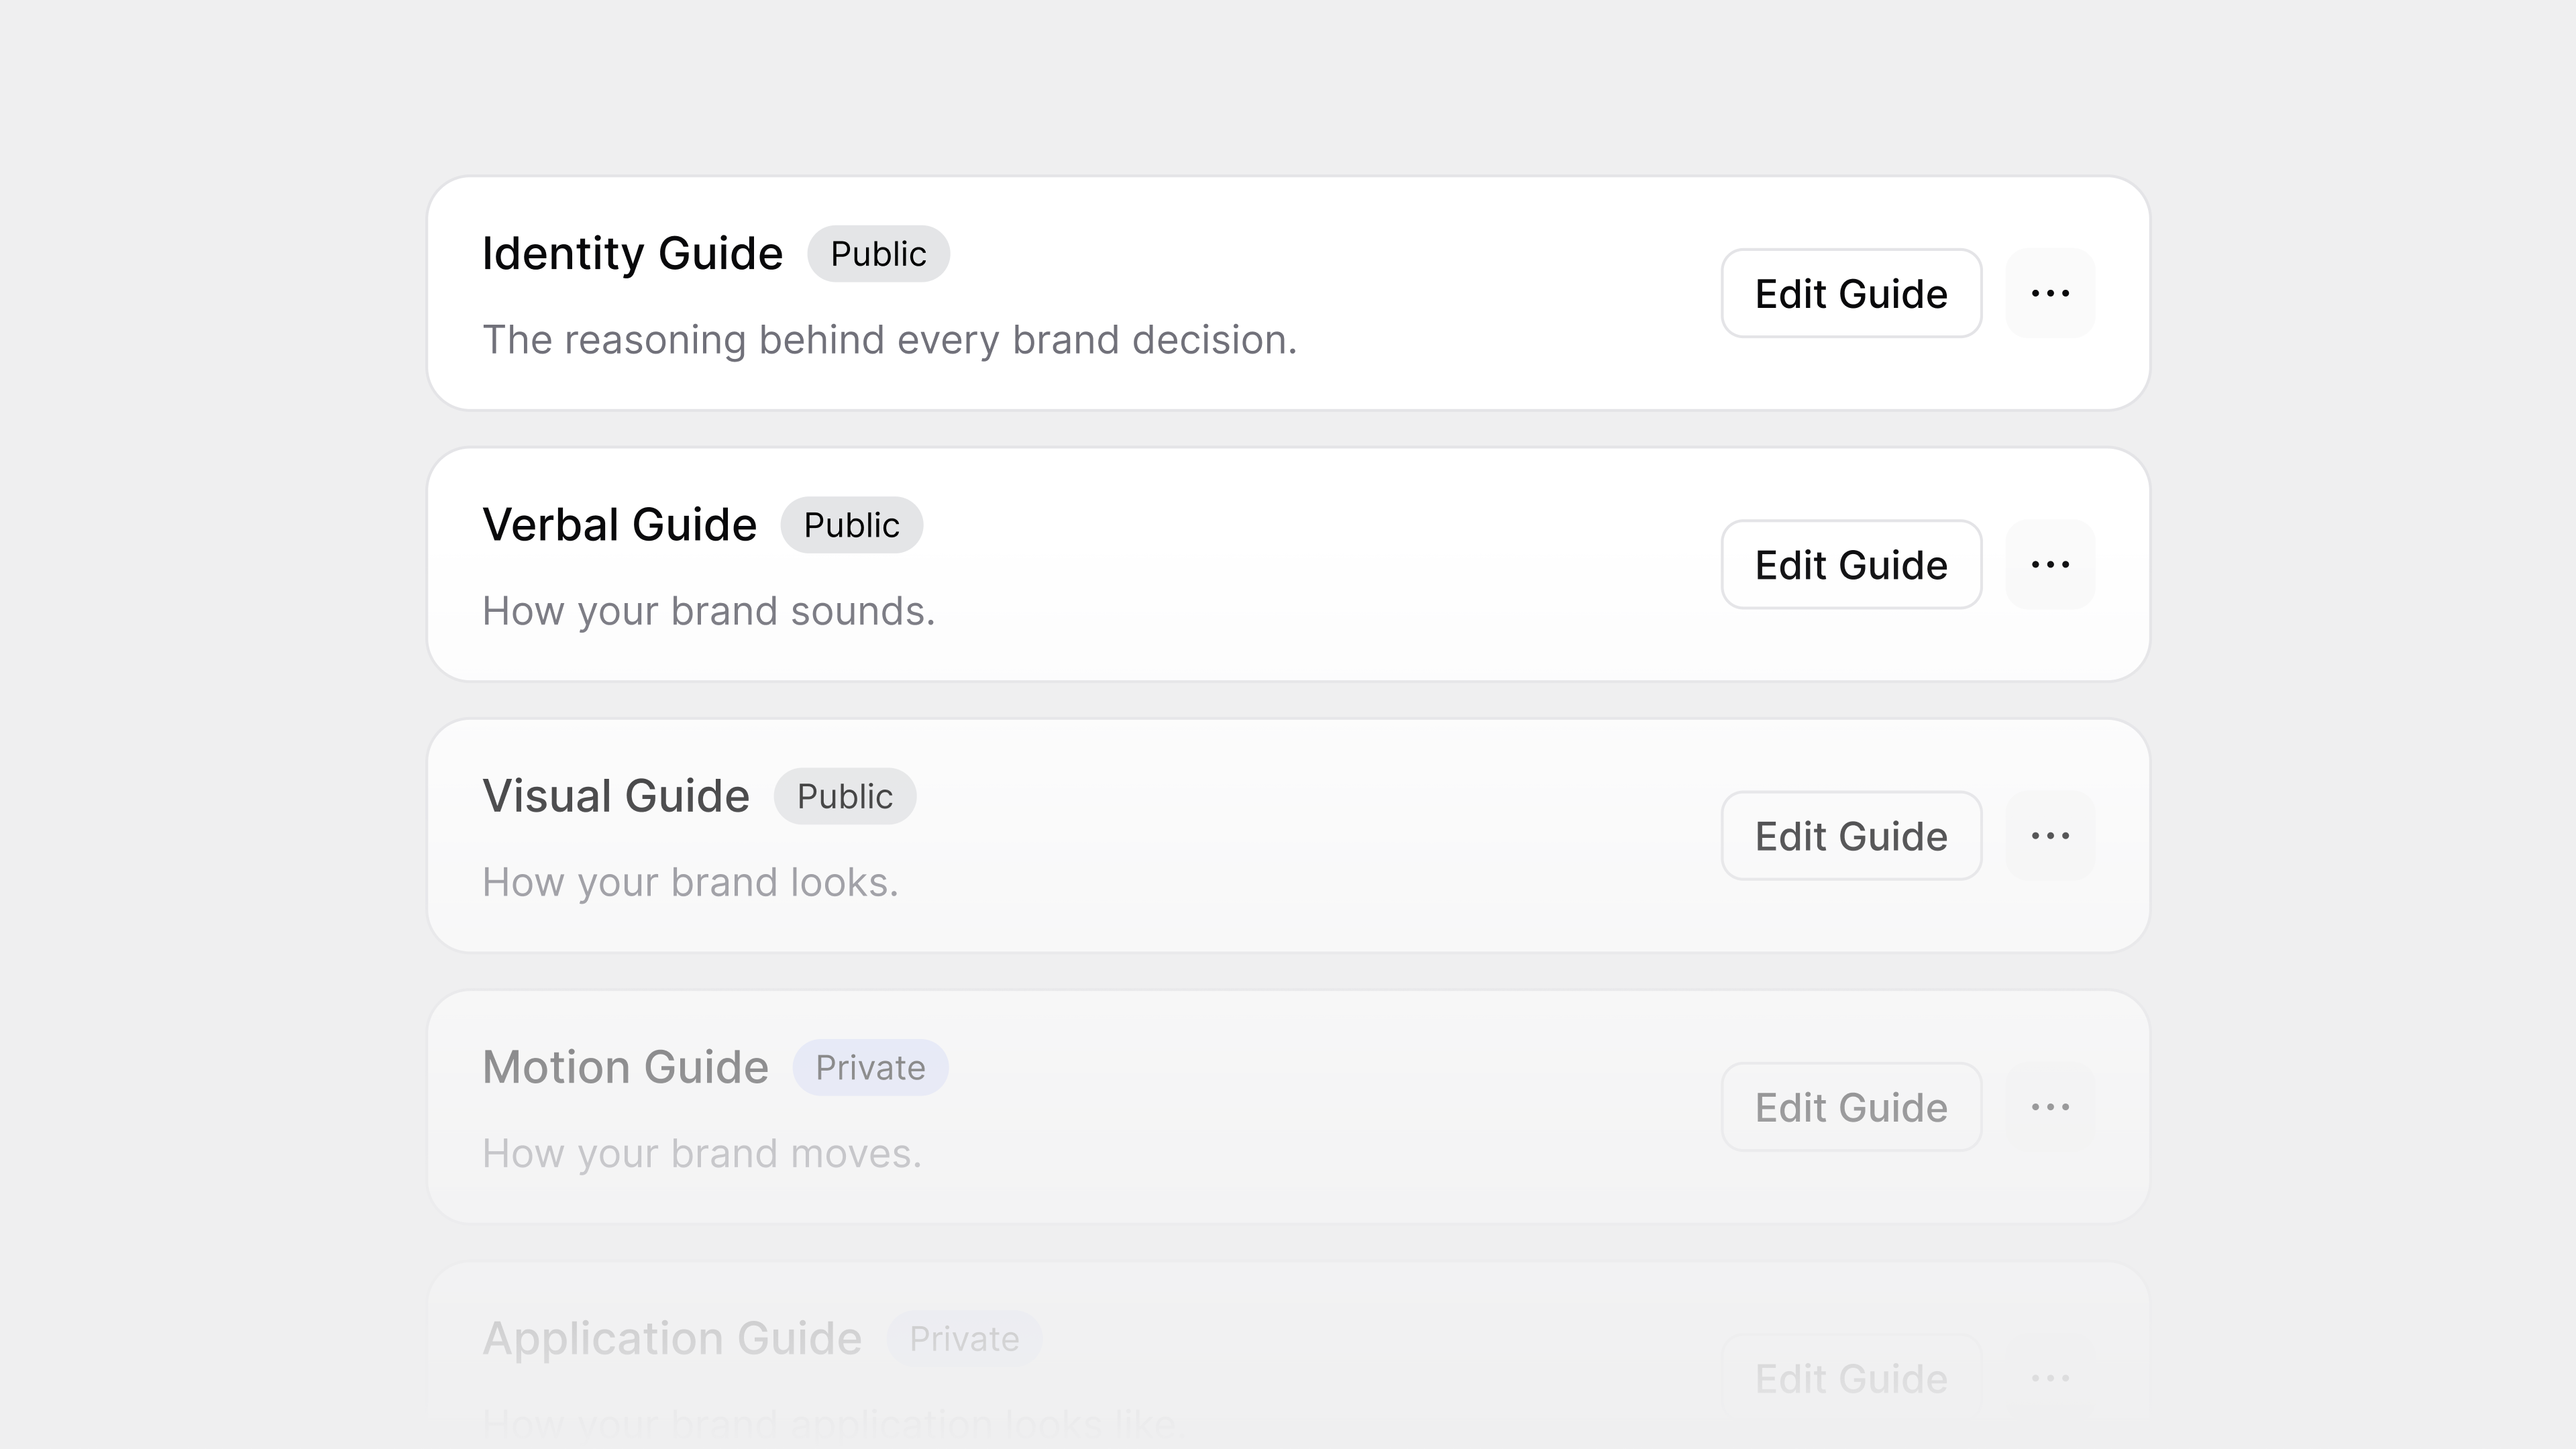Open more options for Motion Guide
This screenshot has height=1449, width=2576.
(2050, 1106)
